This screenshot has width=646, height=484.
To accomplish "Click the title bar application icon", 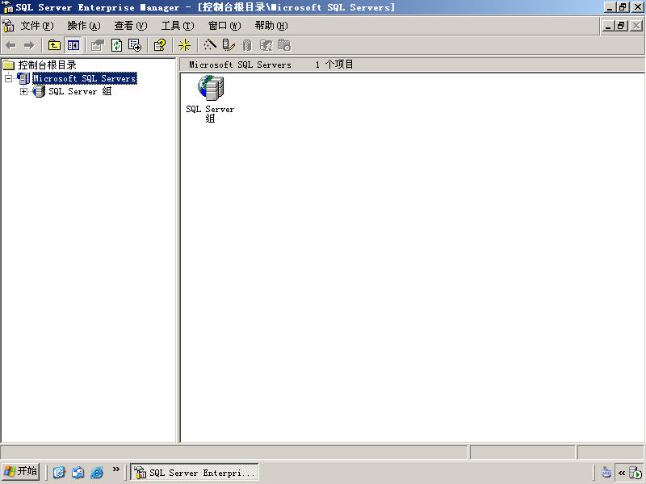I will 8,7.
